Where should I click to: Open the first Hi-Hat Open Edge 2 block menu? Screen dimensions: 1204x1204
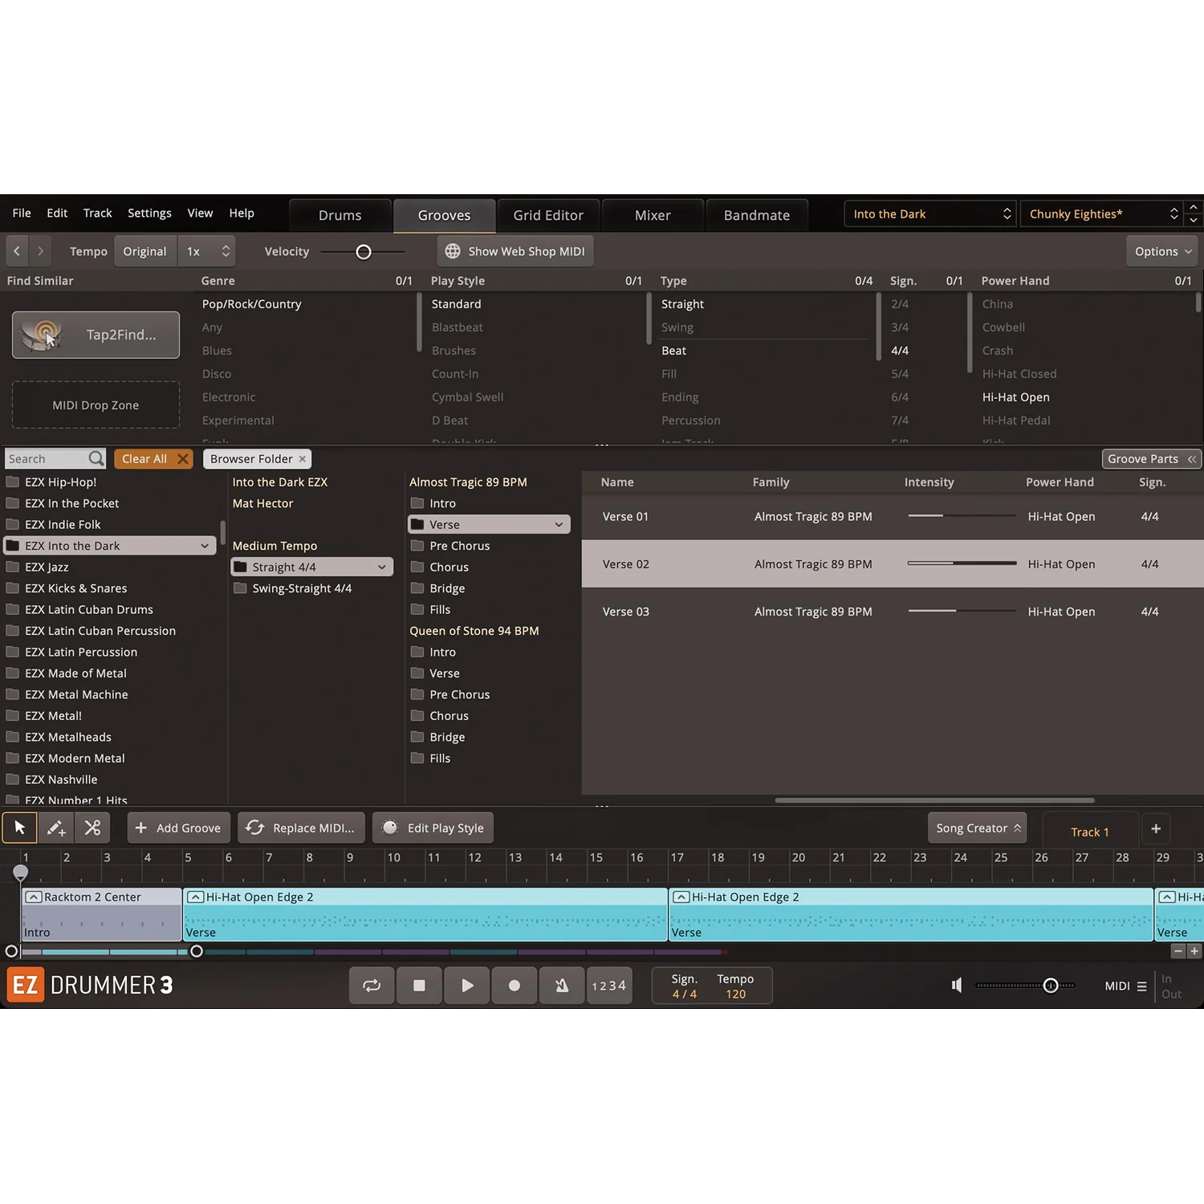195,897
